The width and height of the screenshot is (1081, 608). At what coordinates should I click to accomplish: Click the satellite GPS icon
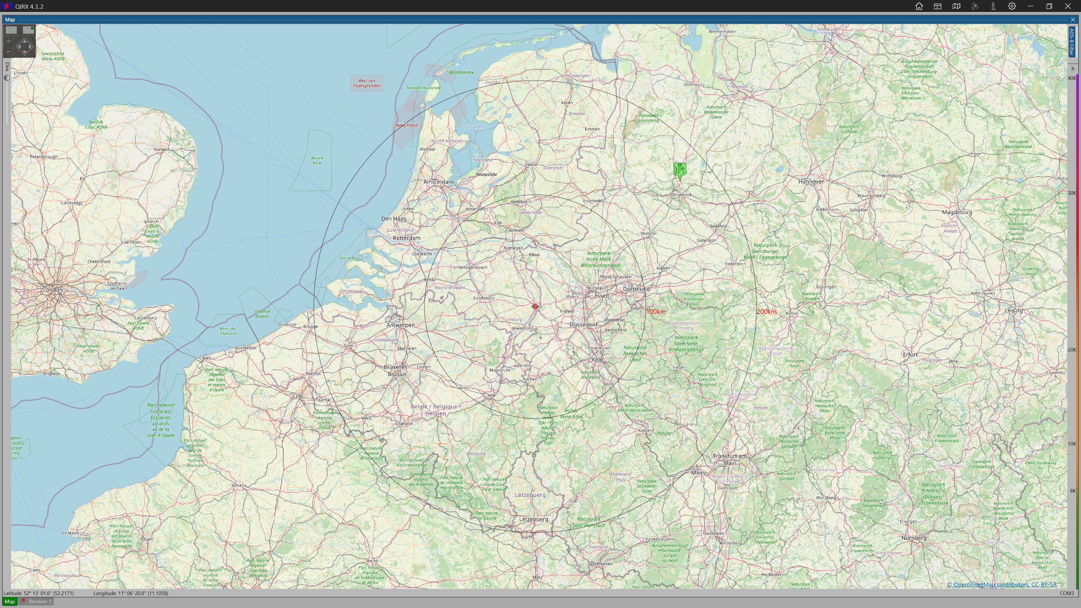click(x=975, y=6)
